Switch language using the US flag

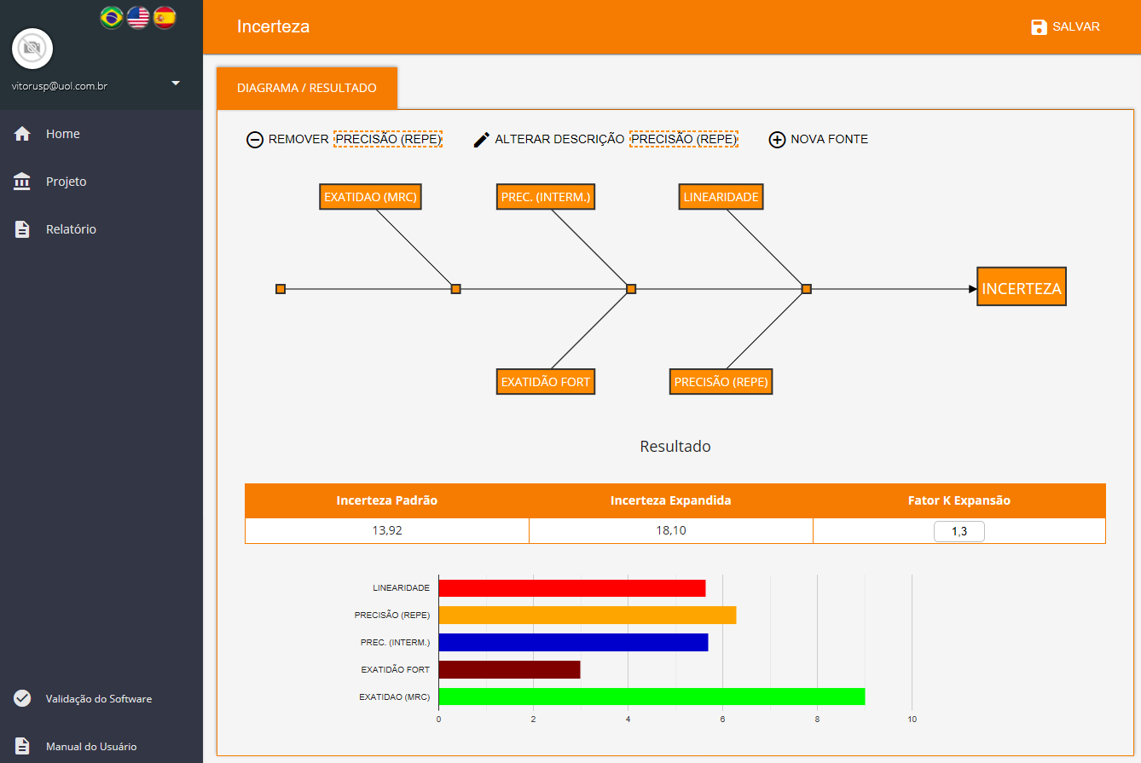tap(138, 17)
